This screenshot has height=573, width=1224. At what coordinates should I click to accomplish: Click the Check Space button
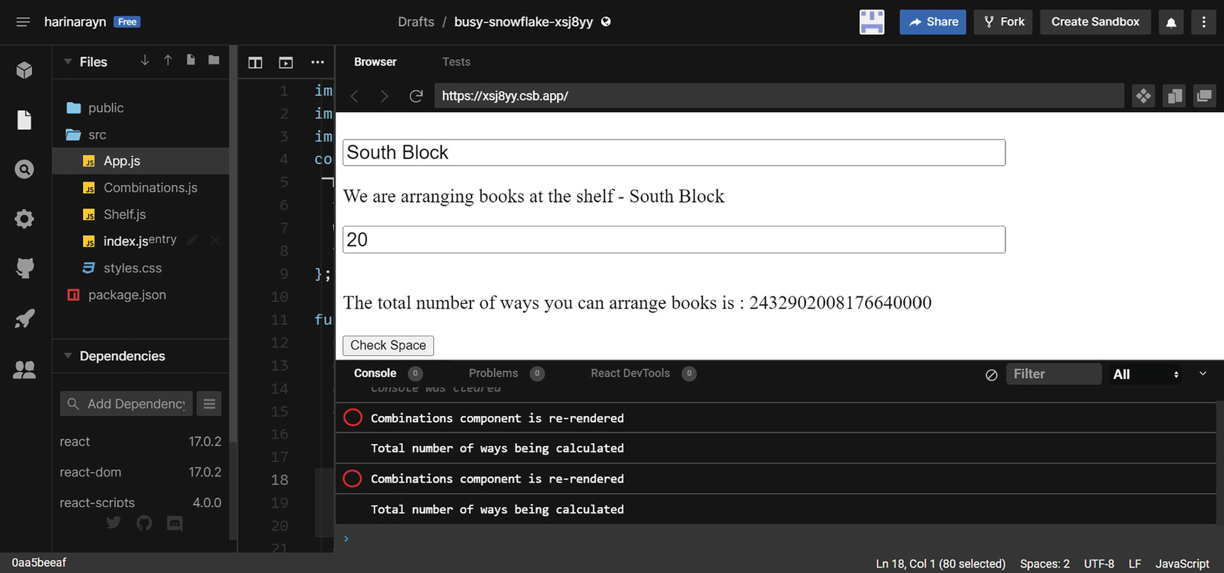click(388, 345)
